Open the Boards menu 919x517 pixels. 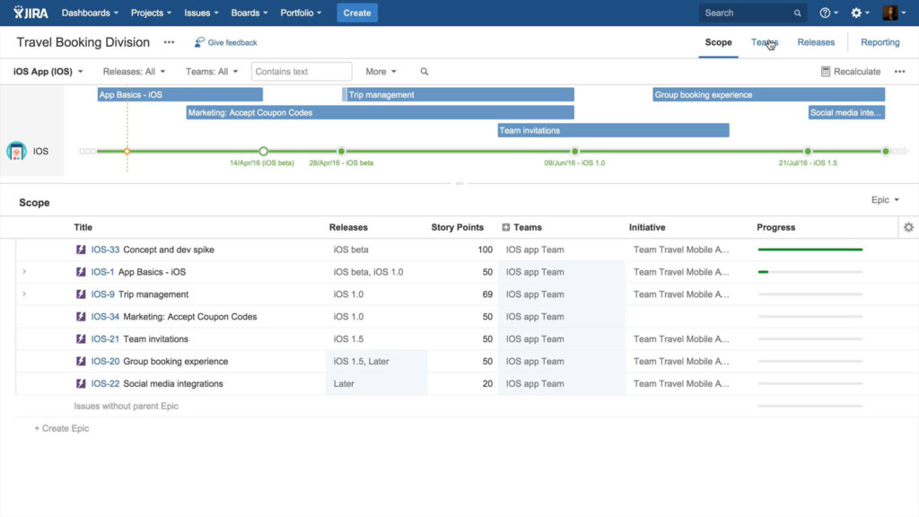(x=249, y=13)
